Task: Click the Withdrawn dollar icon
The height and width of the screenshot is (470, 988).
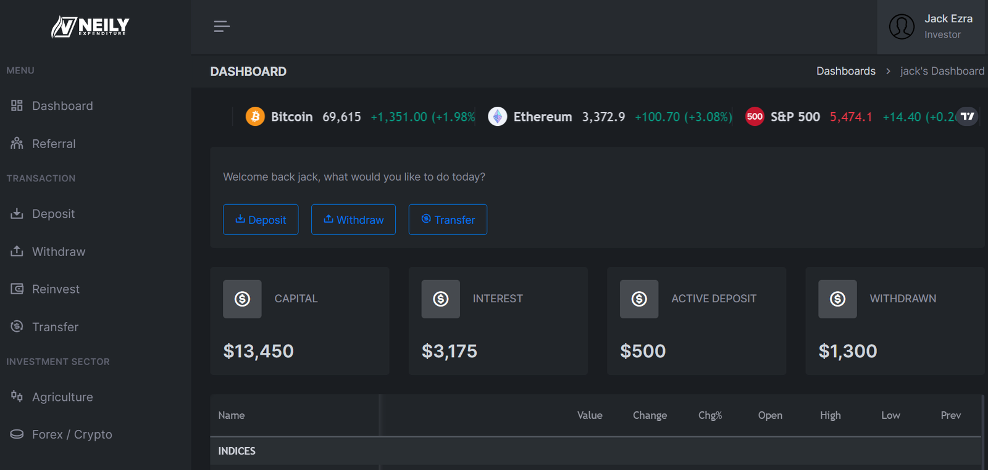Action: click(837, 299)
